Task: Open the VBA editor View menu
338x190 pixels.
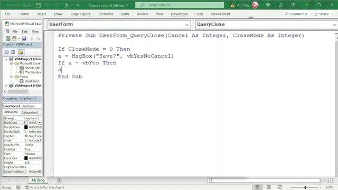Action: tap(35, 32)
